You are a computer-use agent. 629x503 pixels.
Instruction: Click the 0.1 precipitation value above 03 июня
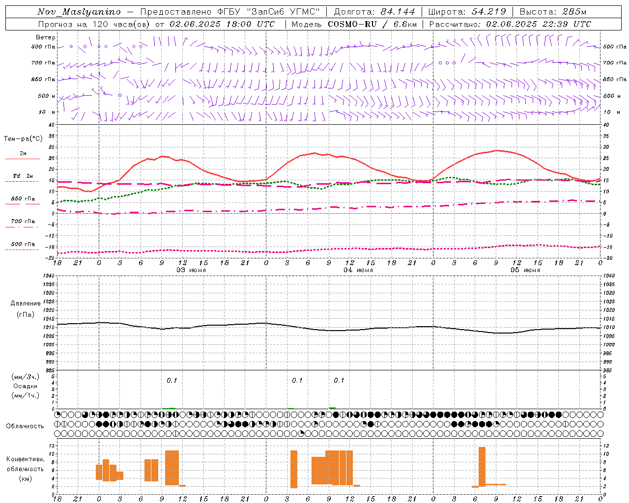click(172, 380)
